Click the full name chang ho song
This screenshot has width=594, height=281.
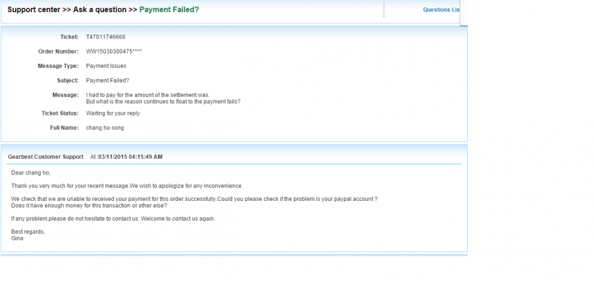pyautogui.click(x=105, y=128)
